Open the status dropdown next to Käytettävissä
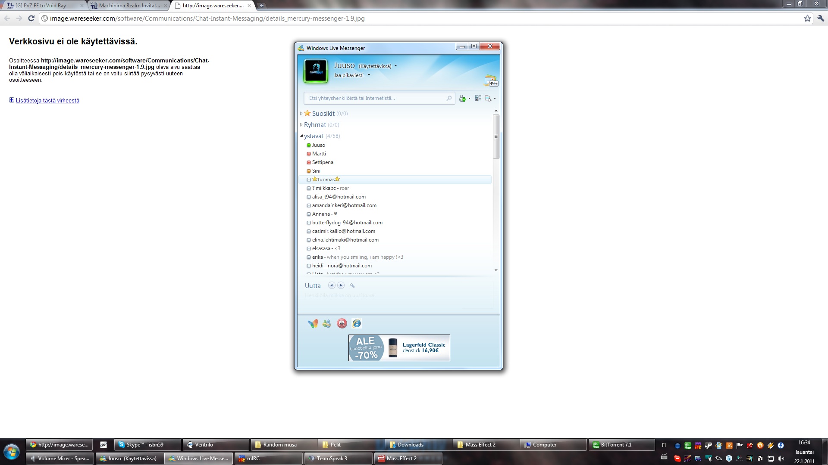The height and width of the screenshot is (465, 828). point(395,66)
